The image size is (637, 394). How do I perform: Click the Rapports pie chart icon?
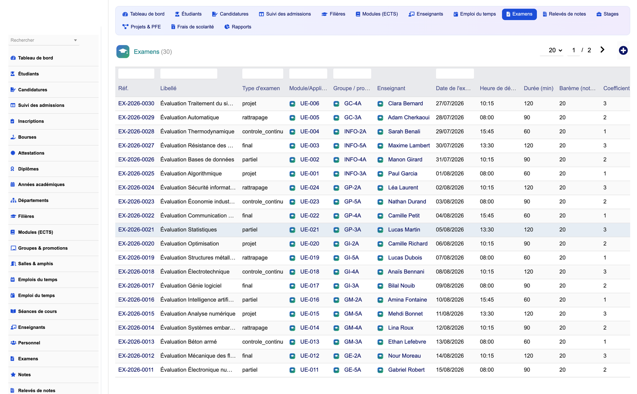tap(227, 27)
